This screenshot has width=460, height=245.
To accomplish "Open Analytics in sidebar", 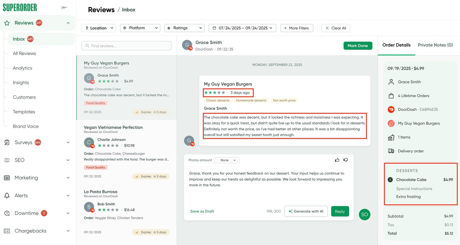I will pos(22,68).
